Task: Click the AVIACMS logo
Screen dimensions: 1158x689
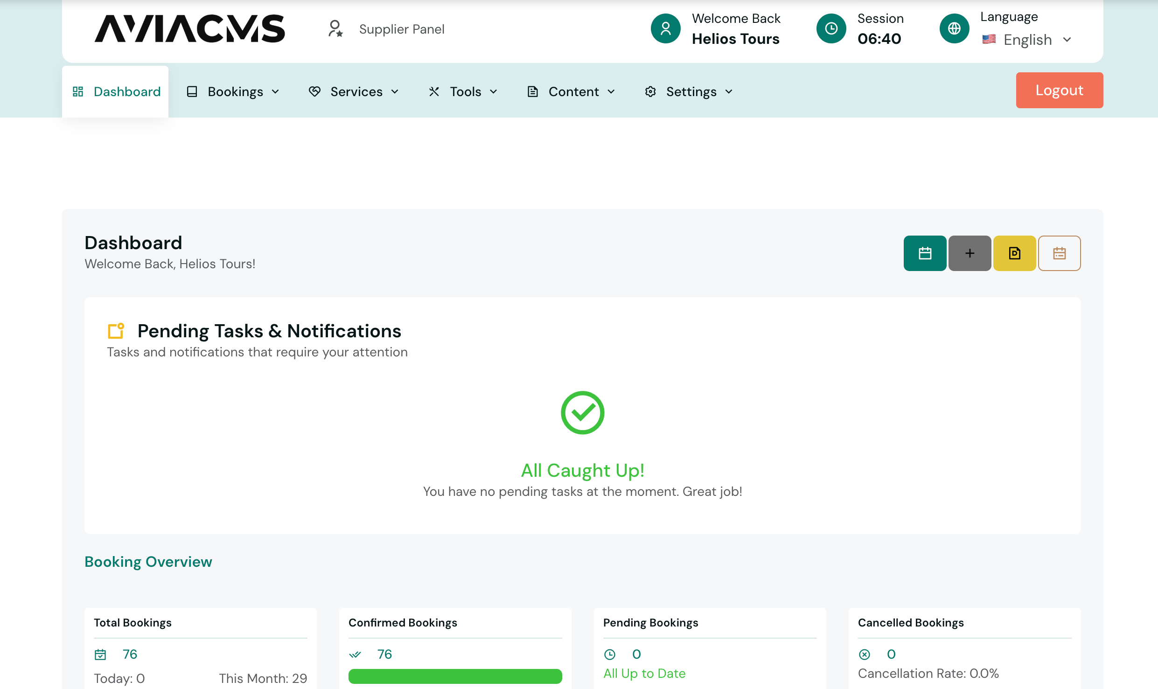Action: coord(189,28)
